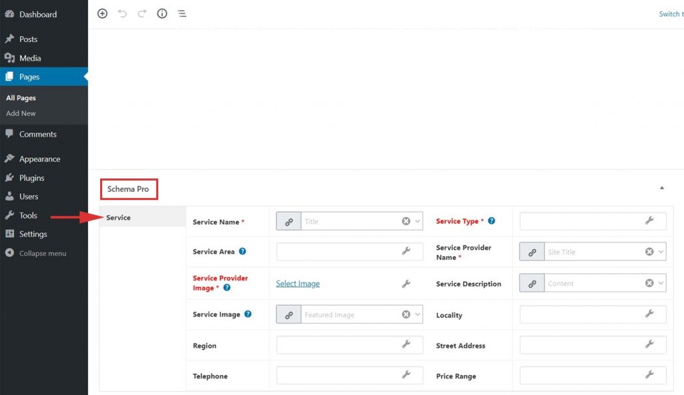Expand the Service Description dropdown arrow
This screenshot has height=395, width=684.
click(x=661, y=284)
